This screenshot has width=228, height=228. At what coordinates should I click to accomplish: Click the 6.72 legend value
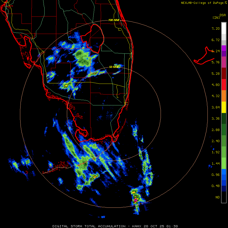(216, 40)
